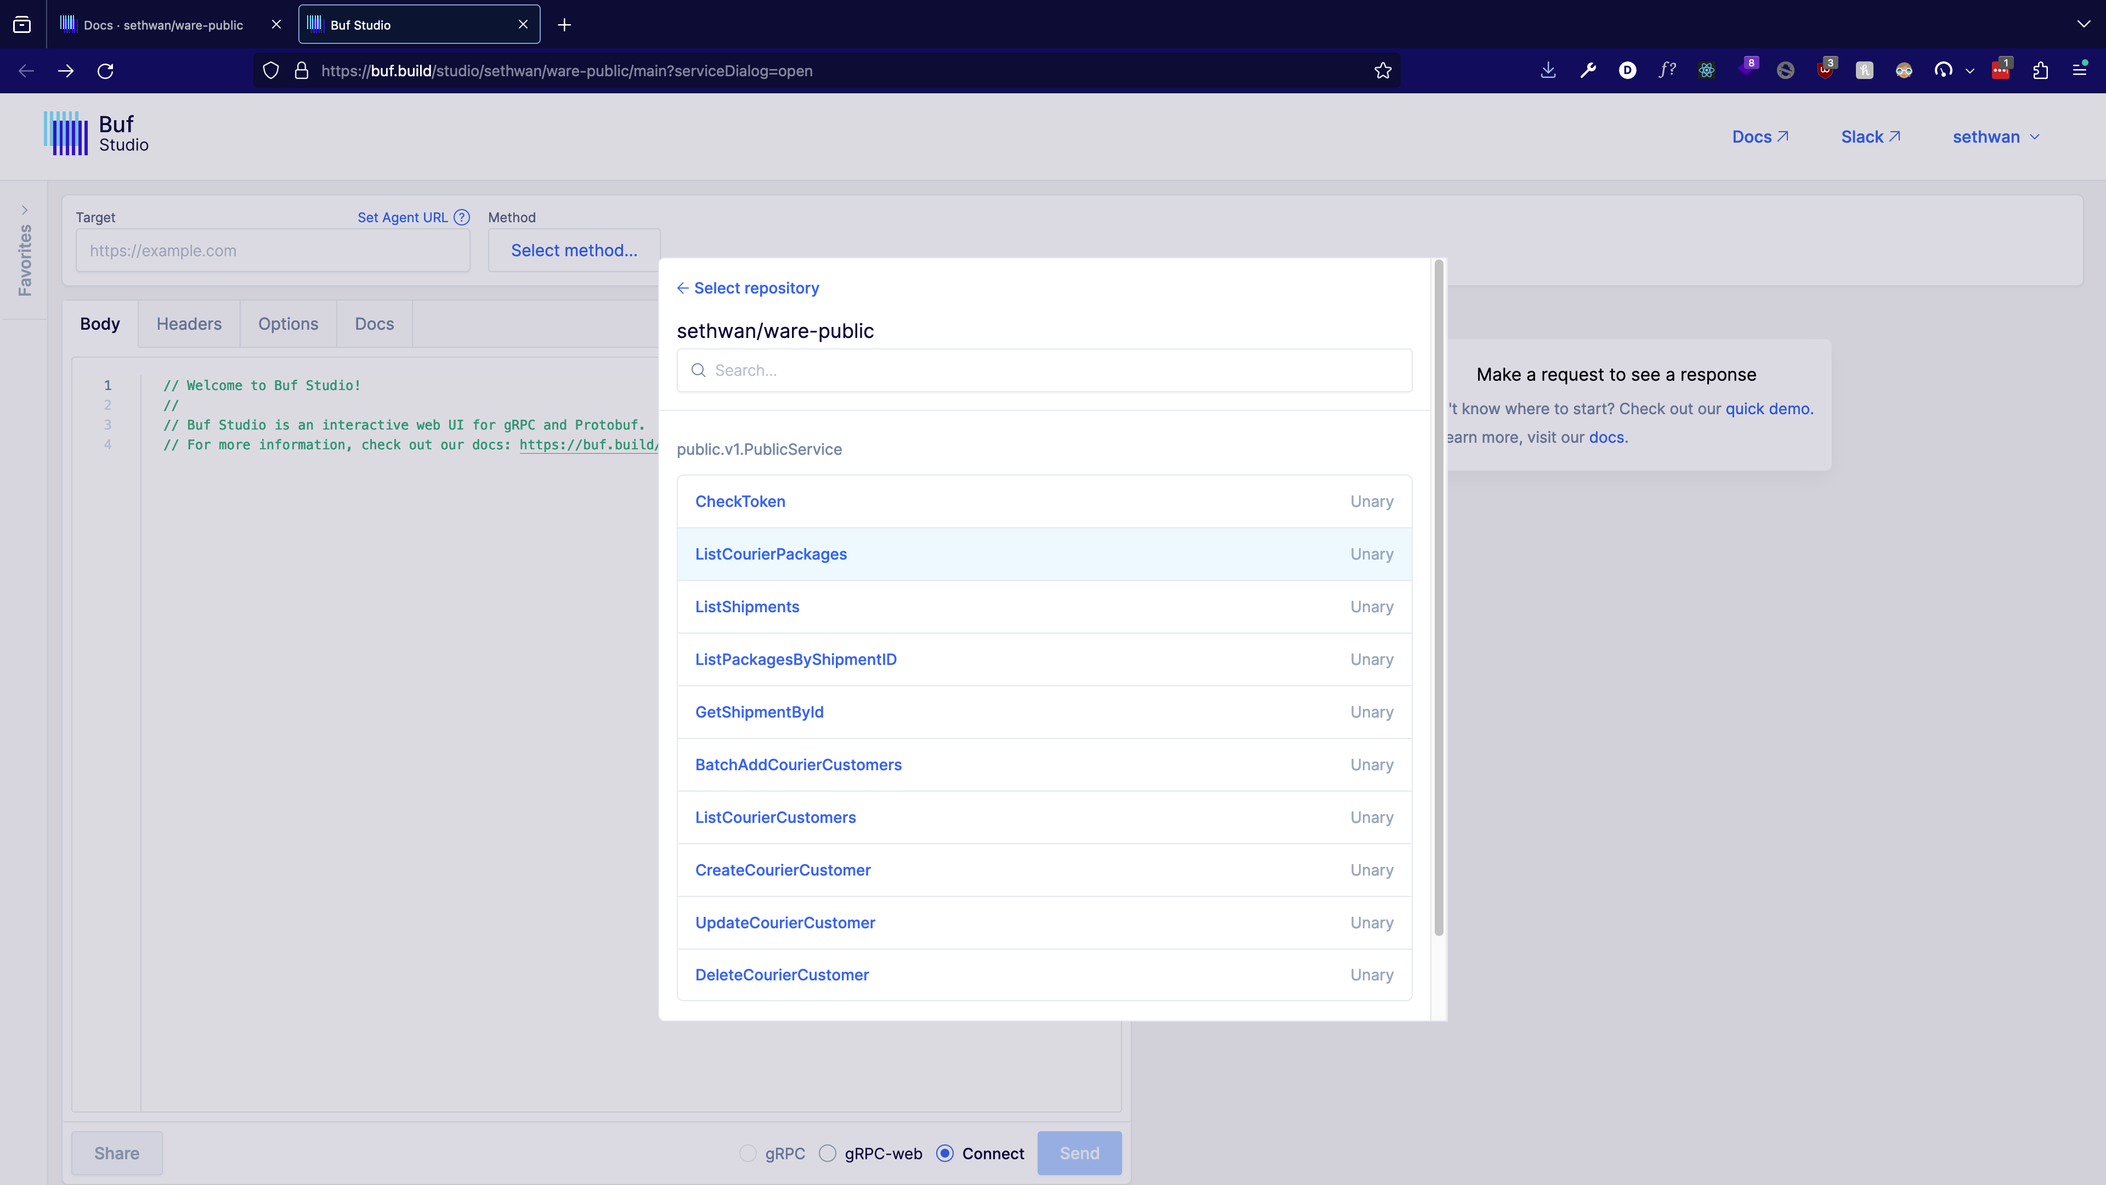The image size is (2106, 1185).
Task: Choose the GetShipmentById method
Action: pyautogui.click(x=1044, y=712)
